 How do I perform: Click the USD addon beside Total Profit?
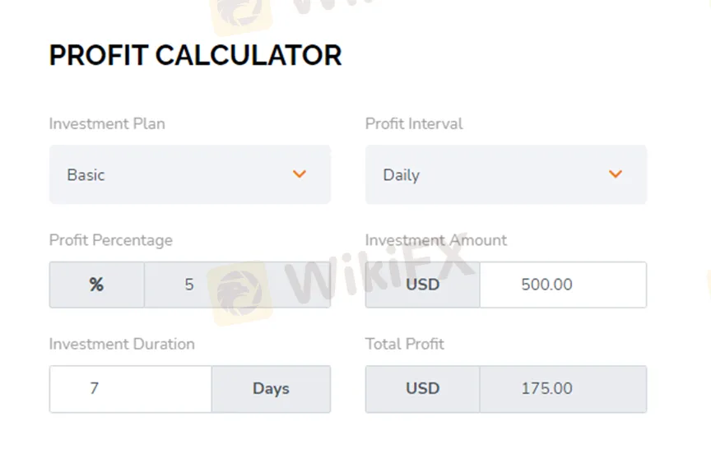[422, 388]
